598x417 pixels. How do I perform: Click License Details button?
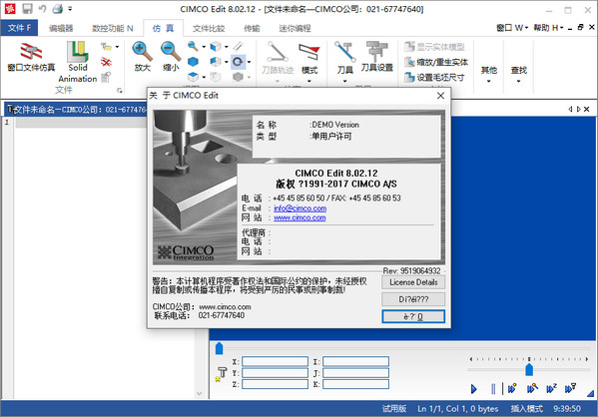click(413, 282)
